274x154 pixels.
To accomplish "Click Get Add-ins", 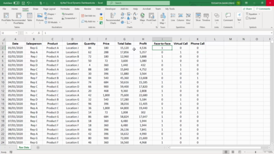I will (x=89, y=16).
